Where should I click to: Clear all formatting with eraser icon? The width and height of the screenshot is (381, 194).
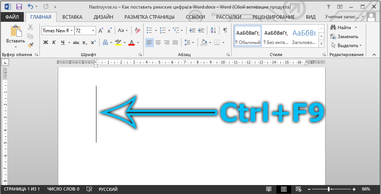pyautogui.click(x=137, y=30)
